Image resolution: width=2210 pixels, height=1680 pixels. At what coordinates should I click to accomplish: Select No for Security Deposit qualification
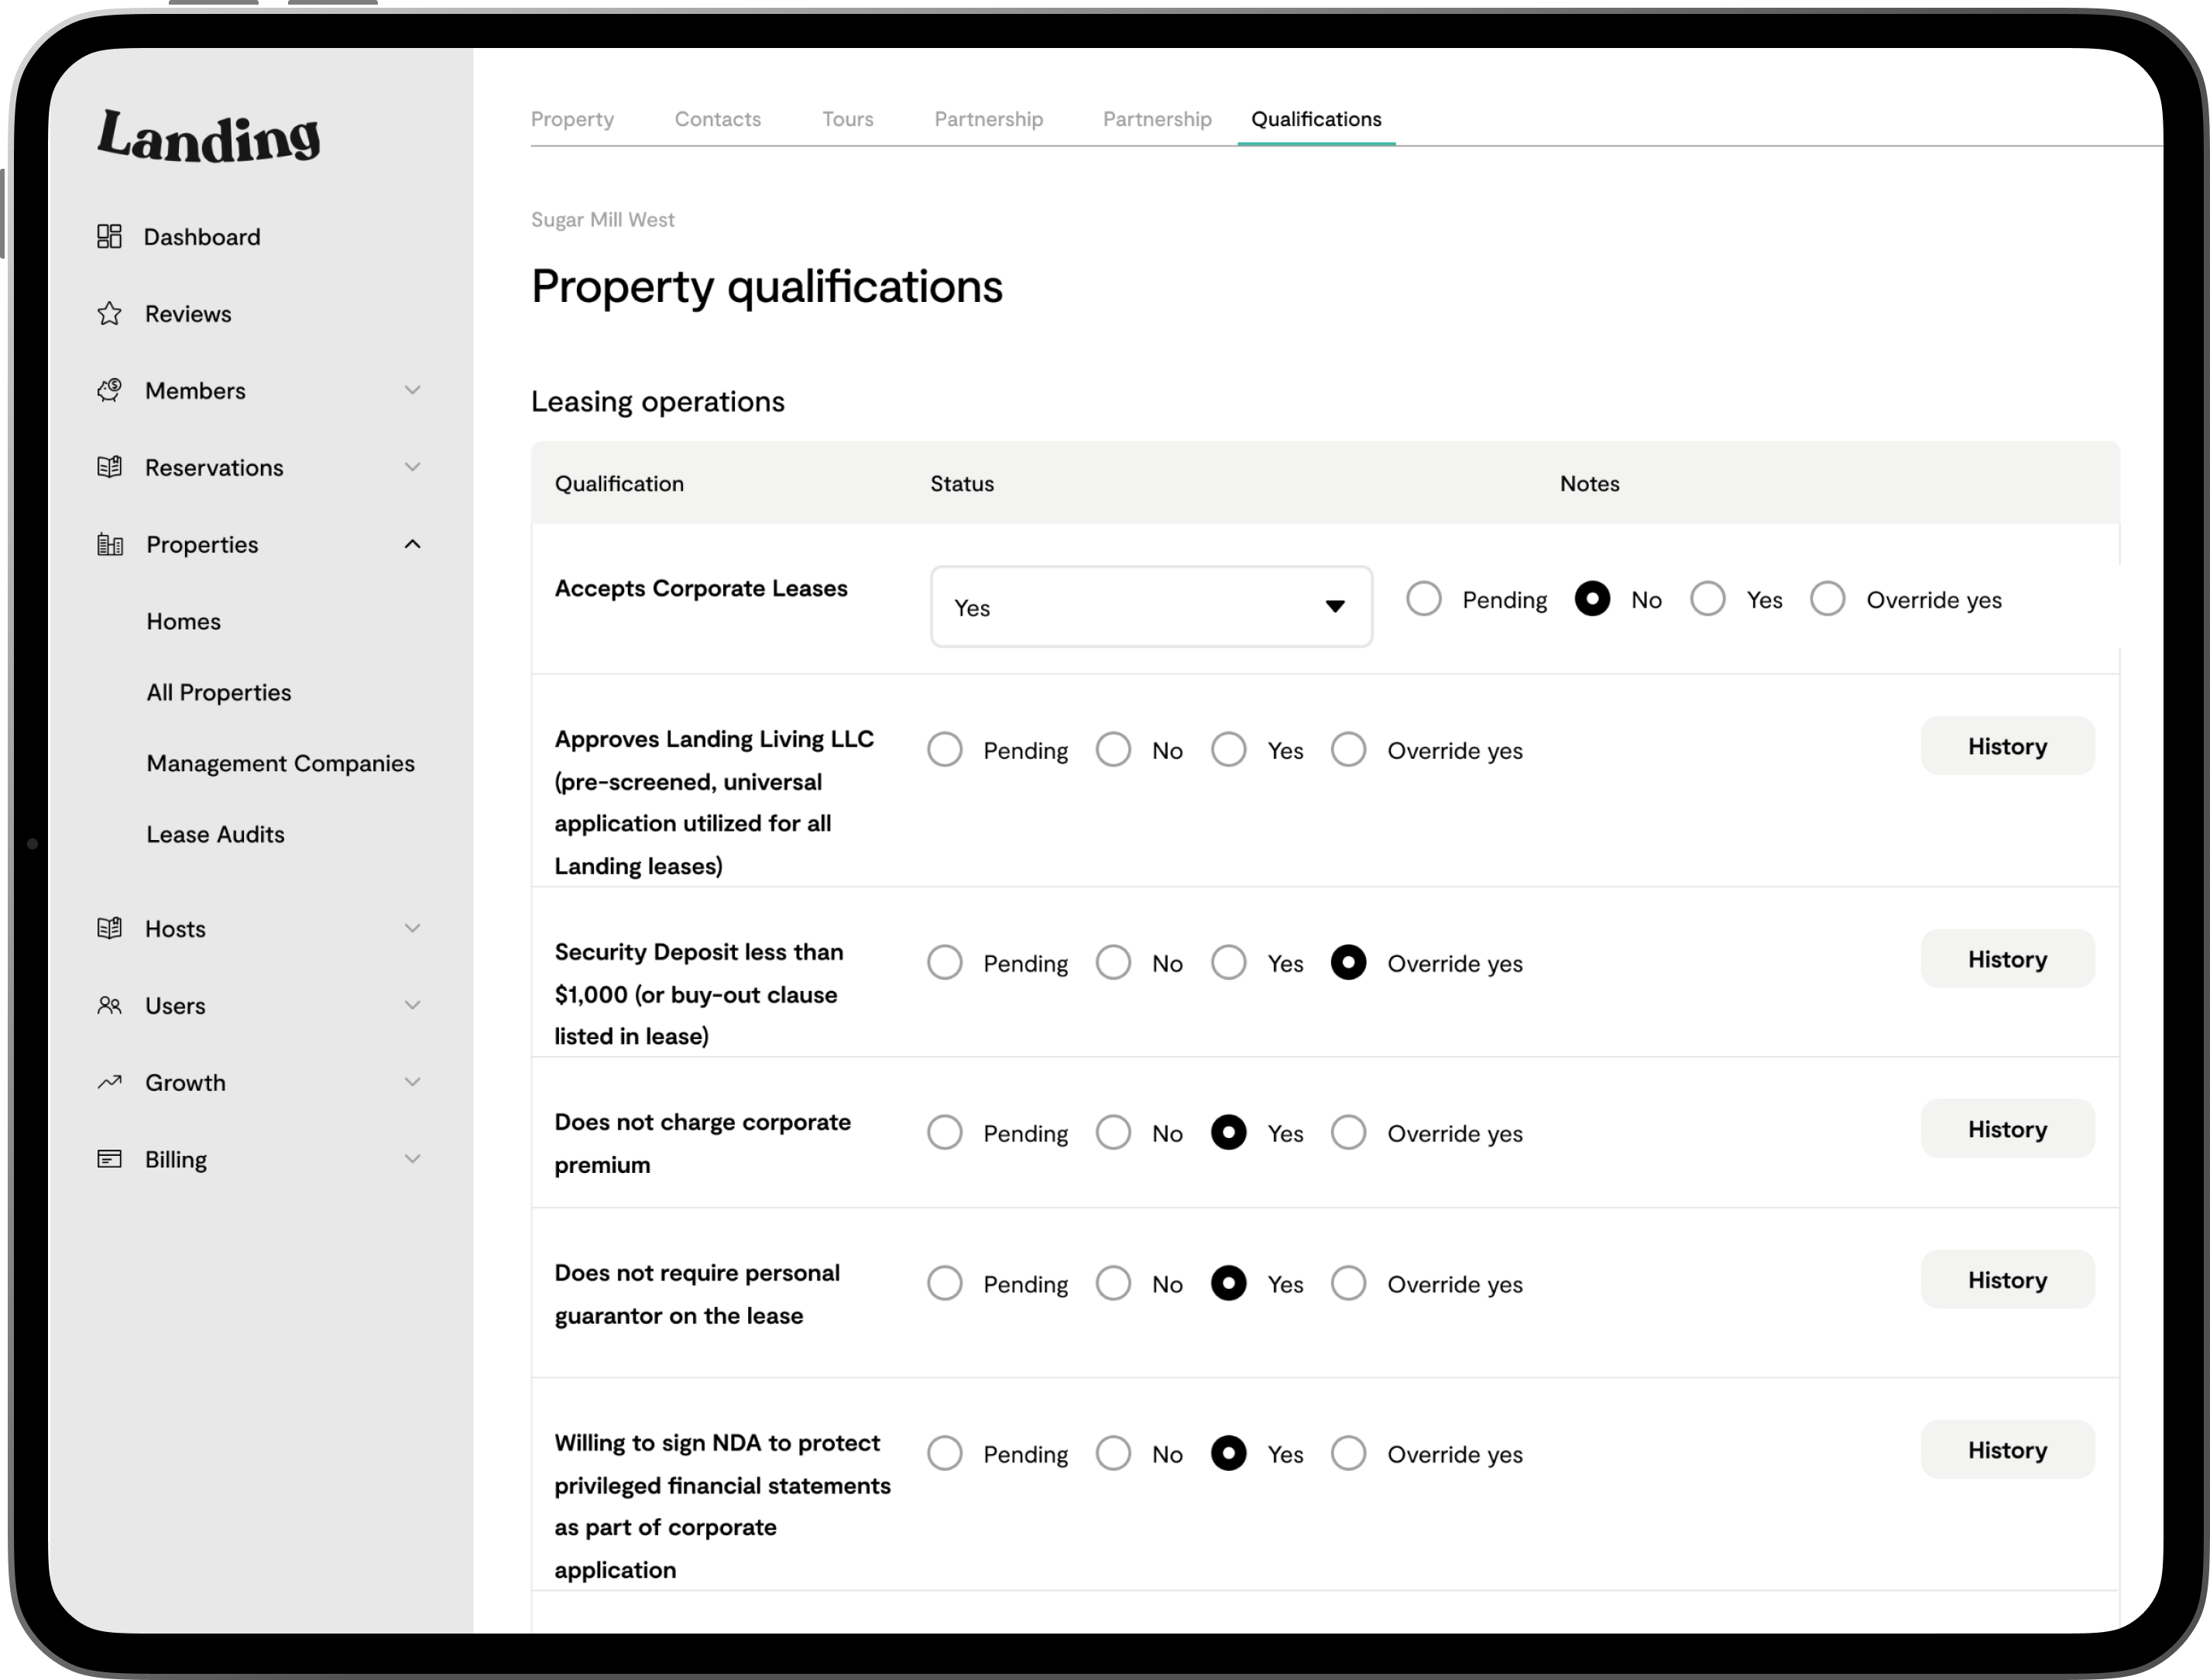click(1112, 963)
